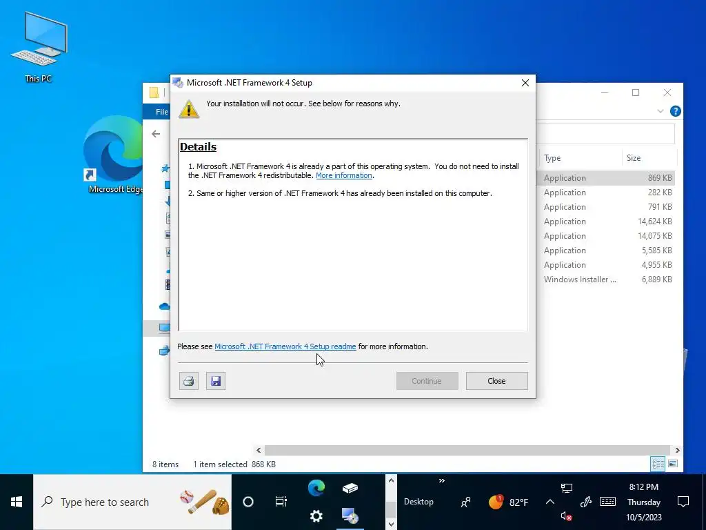Click the network icon in the system tray
The image size is (706, 530).
[x=567, y=488]
